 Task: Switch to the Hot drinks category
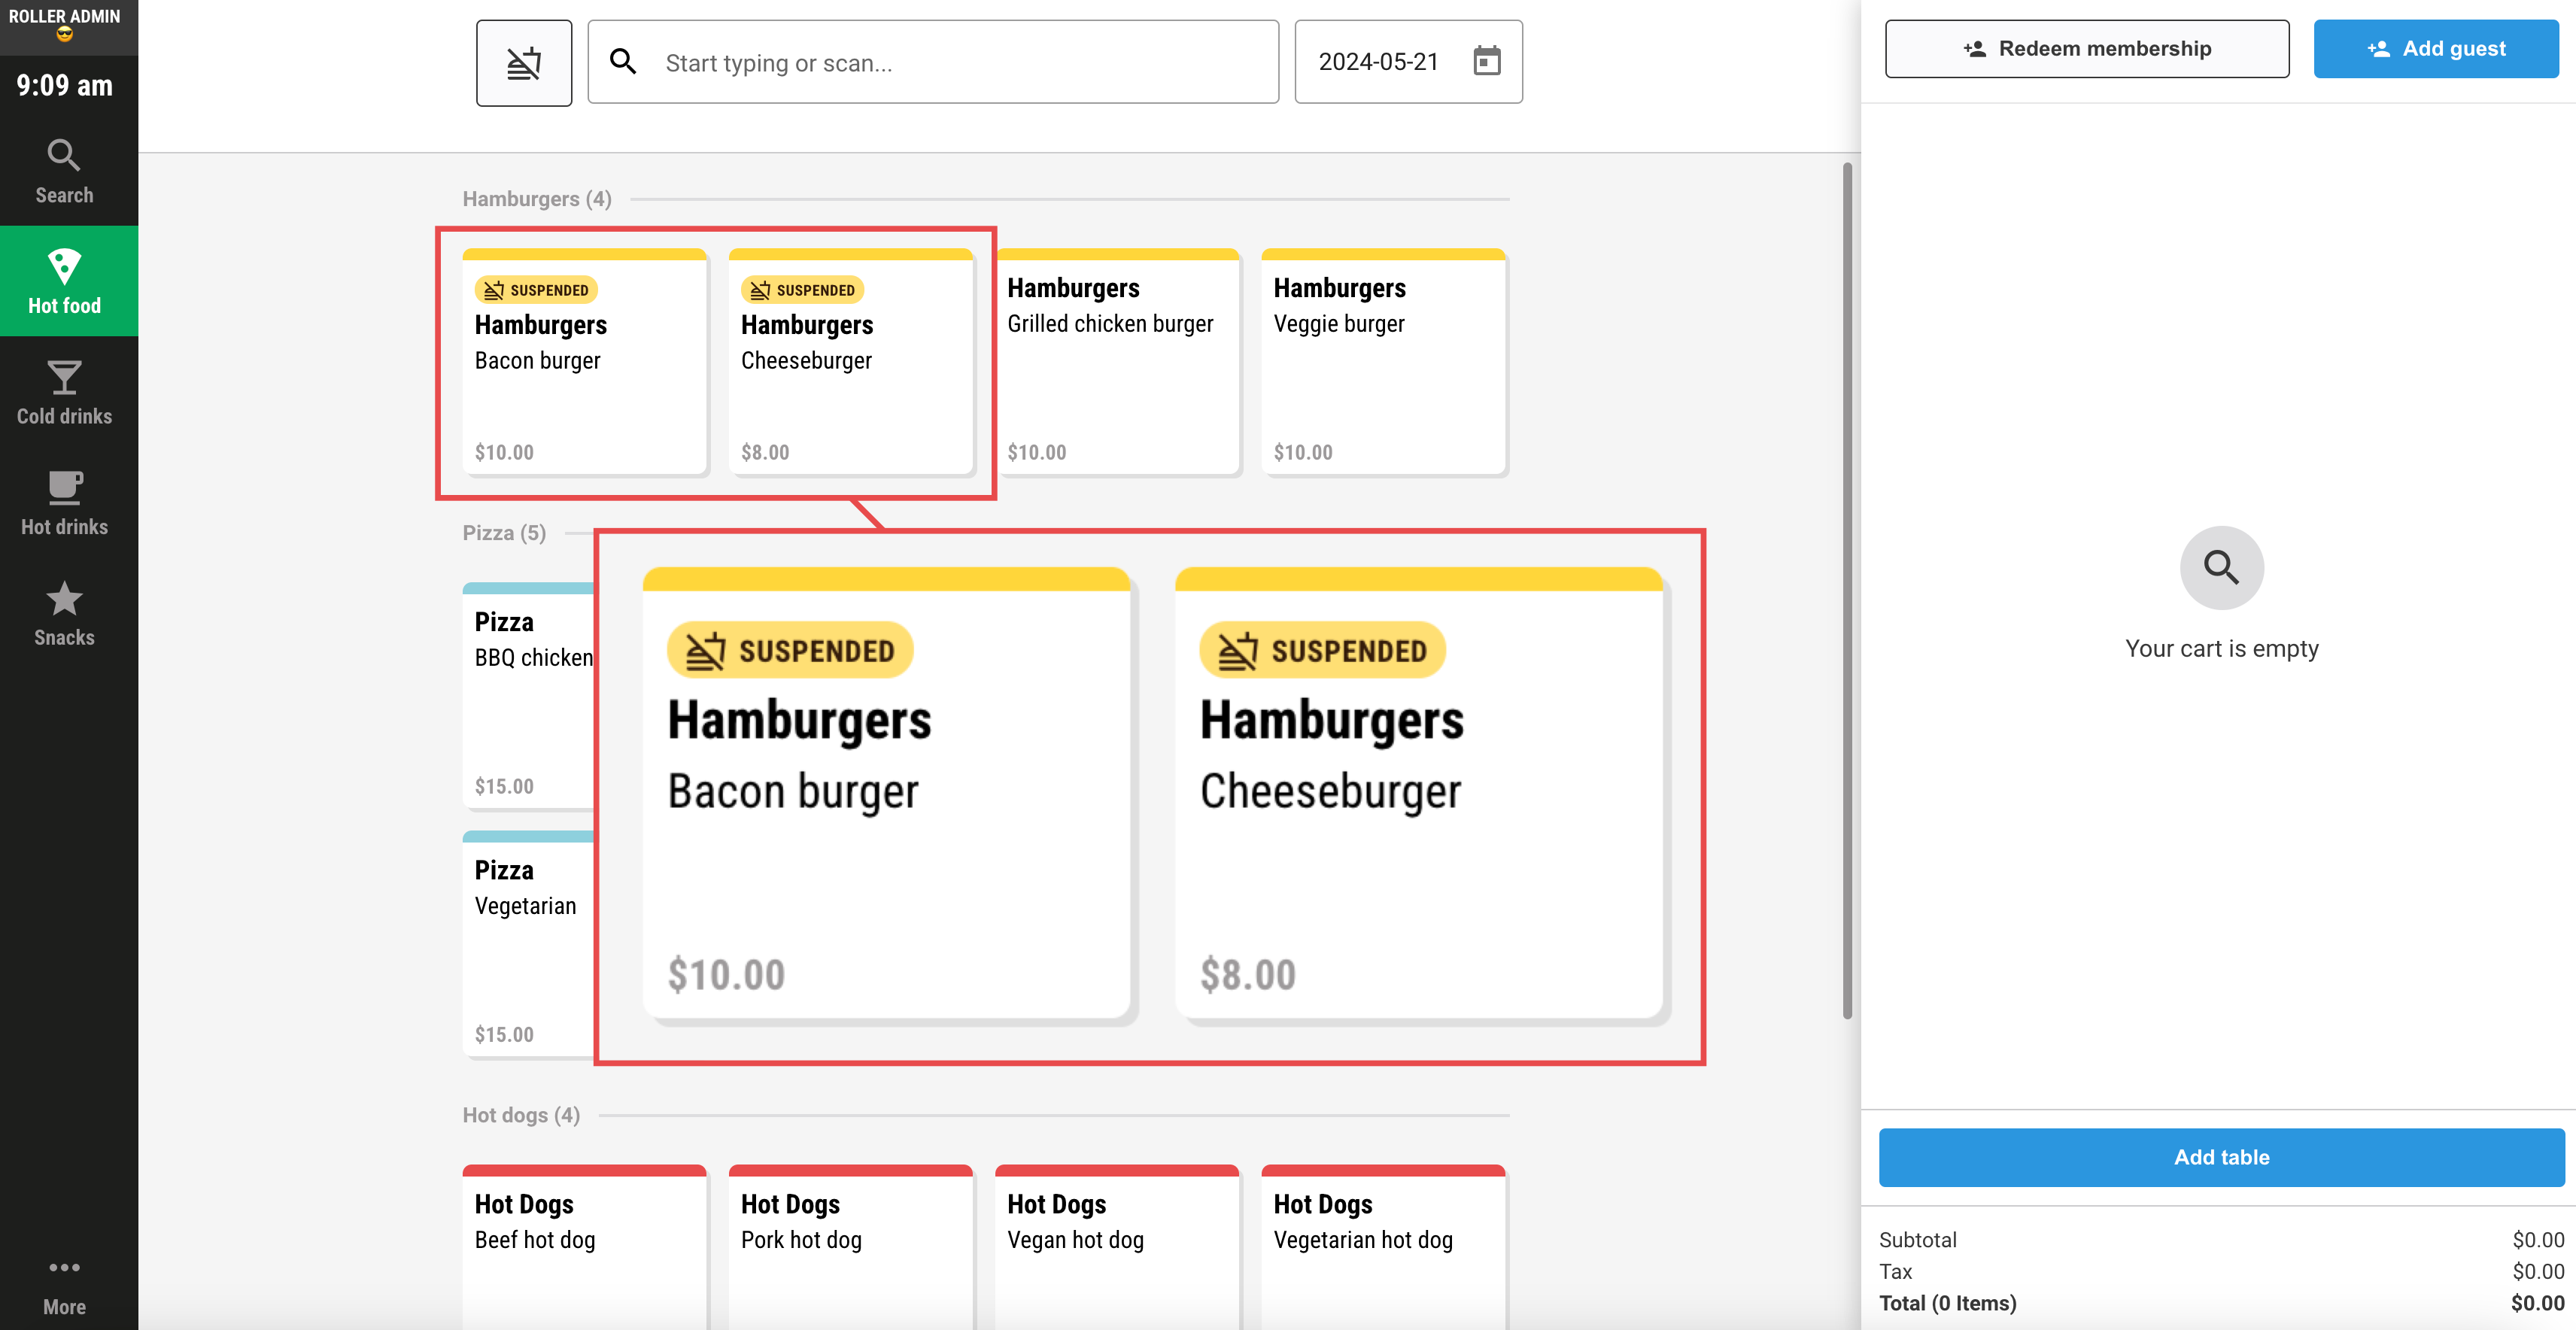tap(64, 502)
